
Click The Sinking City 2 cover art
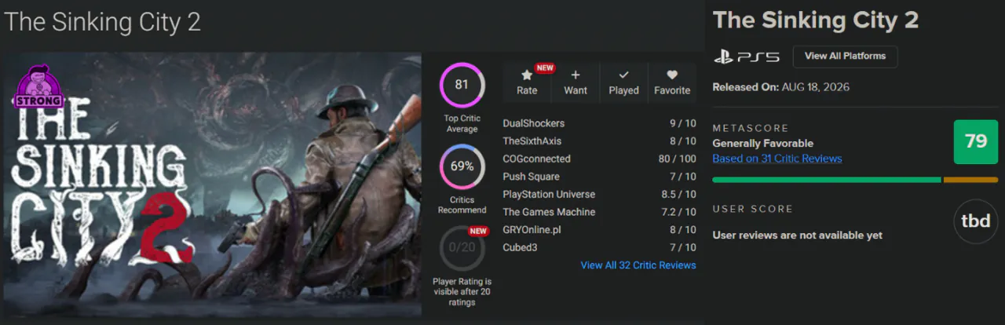(x=212, y=185)
